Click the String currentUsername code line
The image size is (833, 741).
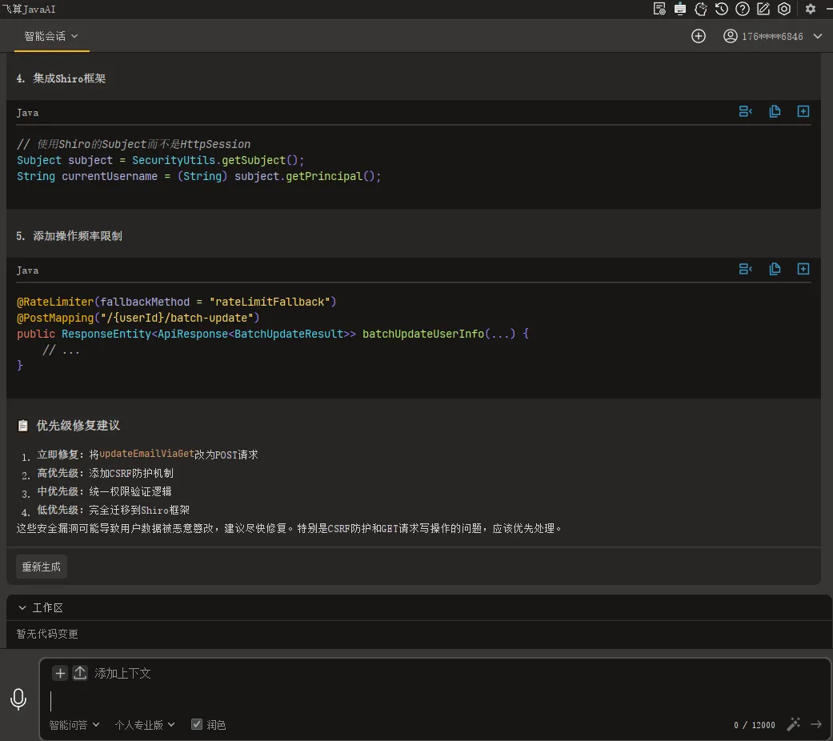198,176
